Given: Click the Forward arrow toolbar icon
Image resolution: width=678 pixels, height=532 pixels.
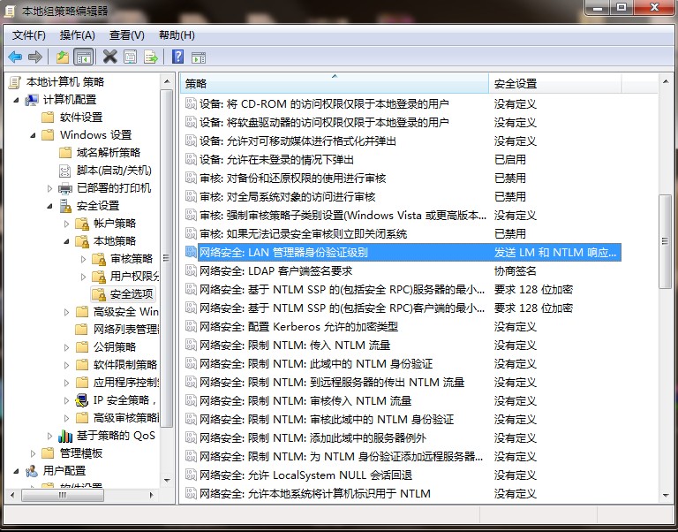Looking at the screenshot, I should pos(35,57).
